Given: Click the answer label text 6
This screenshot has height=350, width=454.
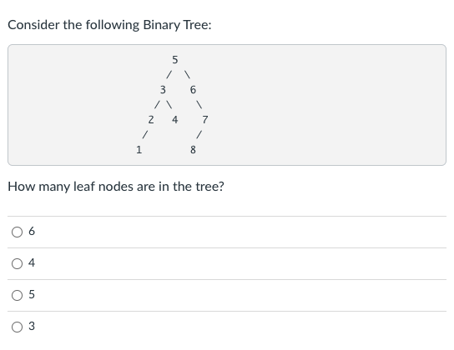Looking at the screenshot, I should (32, 231).
